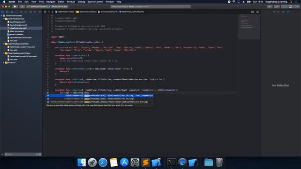Show the History inspector clock tab

click(278, 12)
